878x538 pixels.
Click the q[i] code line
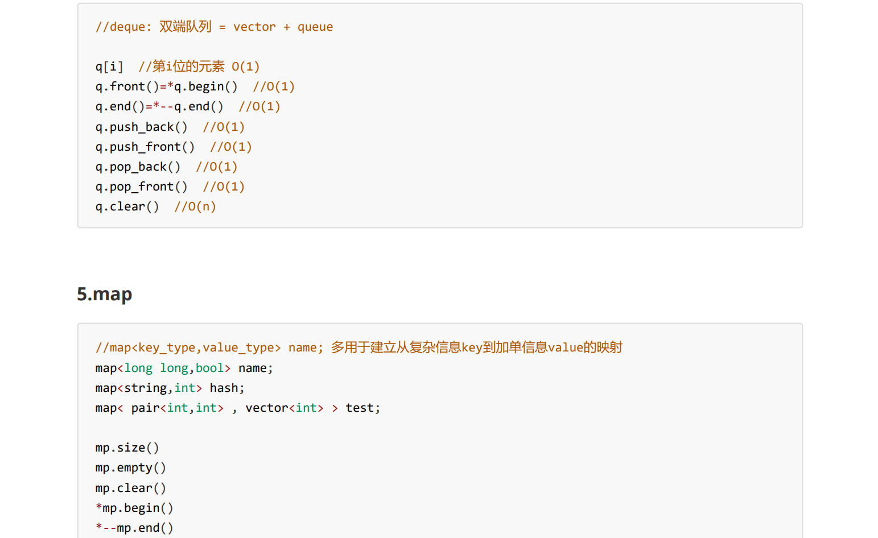click(x=178, y=67)
